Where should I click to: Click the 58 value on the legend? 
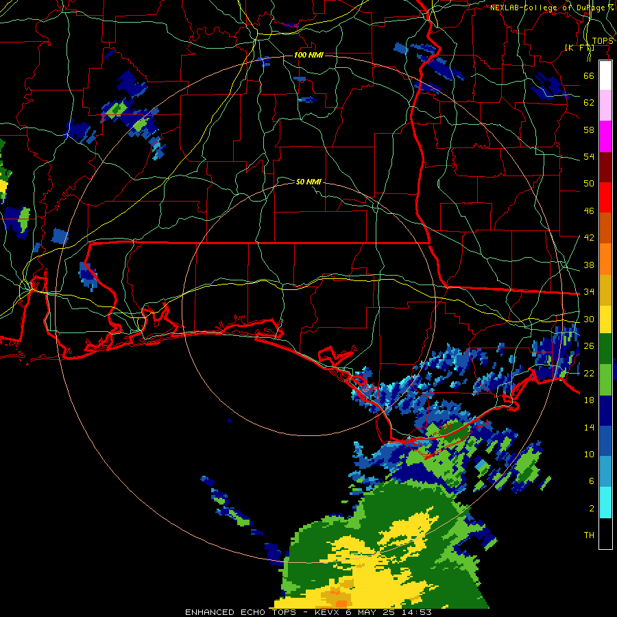[x=589, y=130]
